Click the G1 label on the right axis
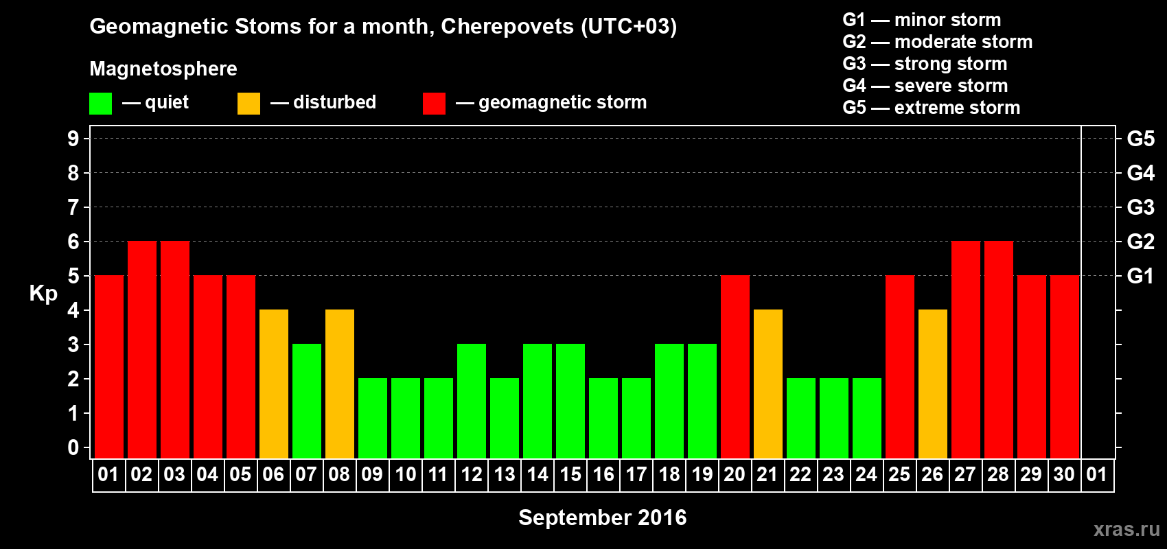This screenshot has height=549, width=1167. click(x=1141, y=276)
